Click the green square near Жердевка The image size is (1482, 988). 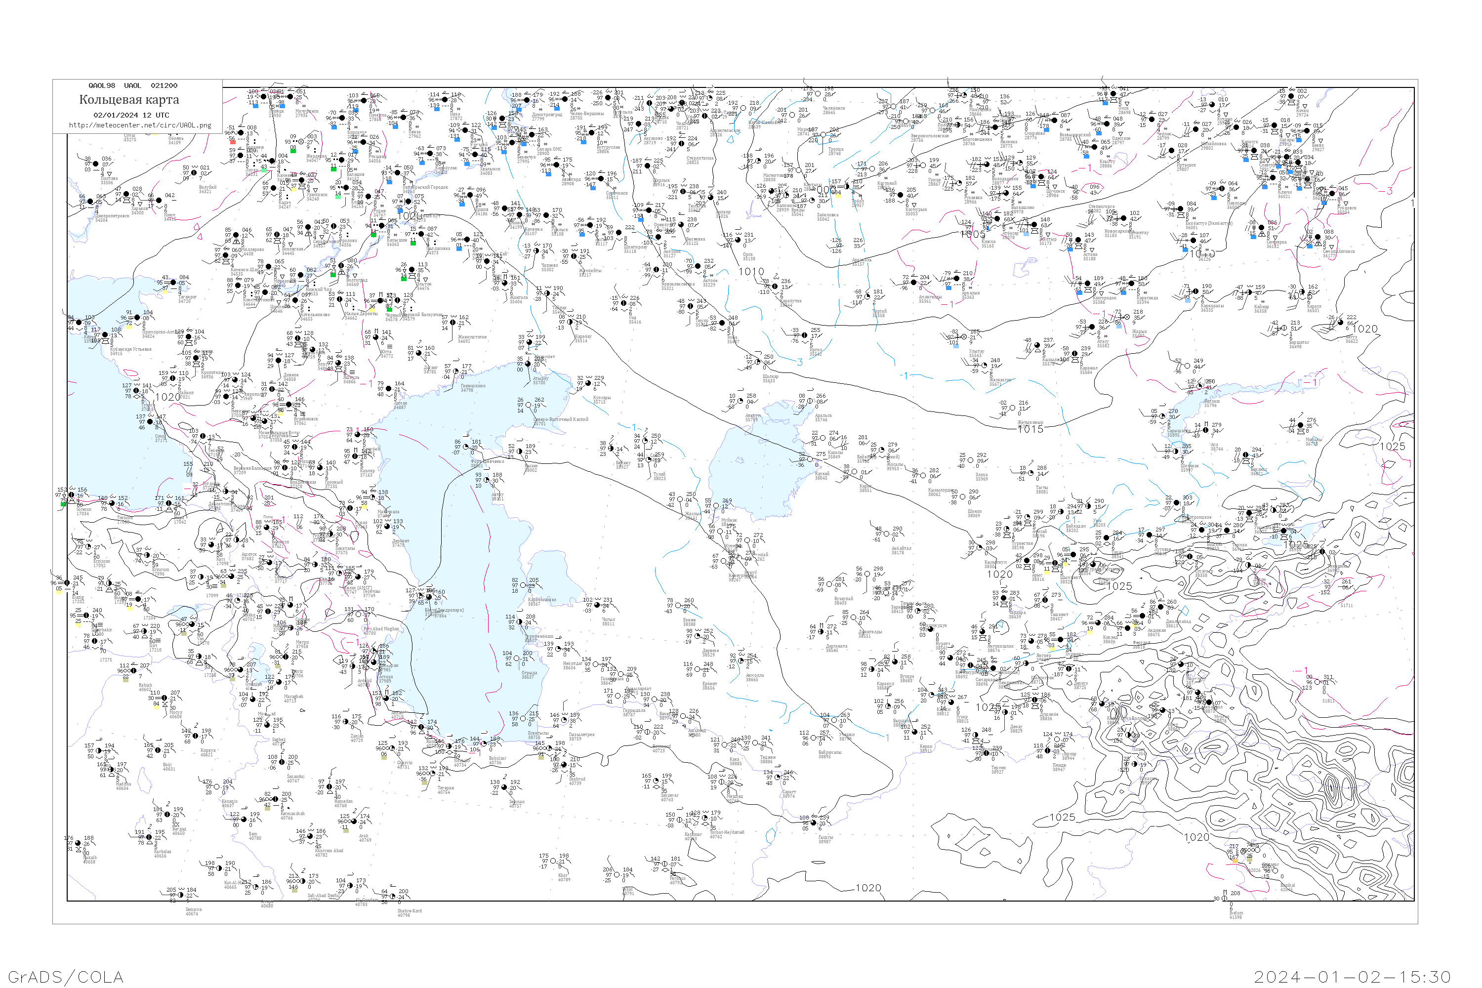tap(293, 151)
